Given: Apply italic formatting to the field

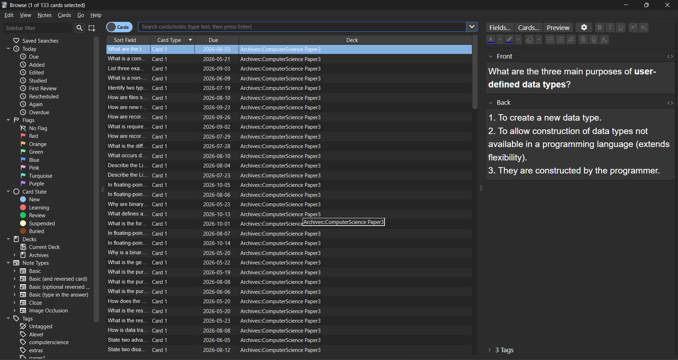Looking at the screenshot, I should coord(610,28).
